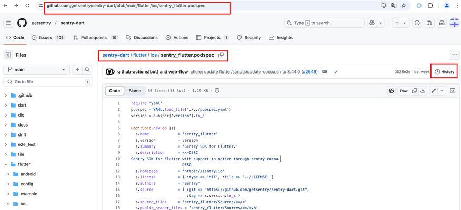Open the Security tab
This screenshot has height=210, width=461.
pos(249,38)
